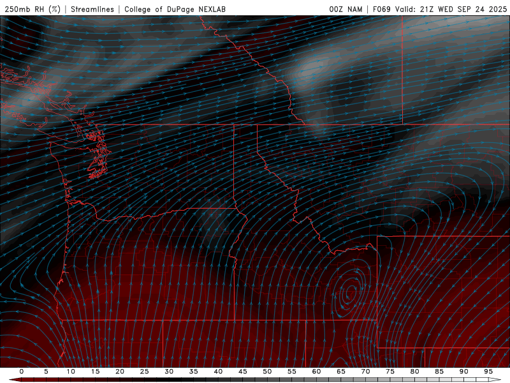Click the "35" label on the color scale

194,372
